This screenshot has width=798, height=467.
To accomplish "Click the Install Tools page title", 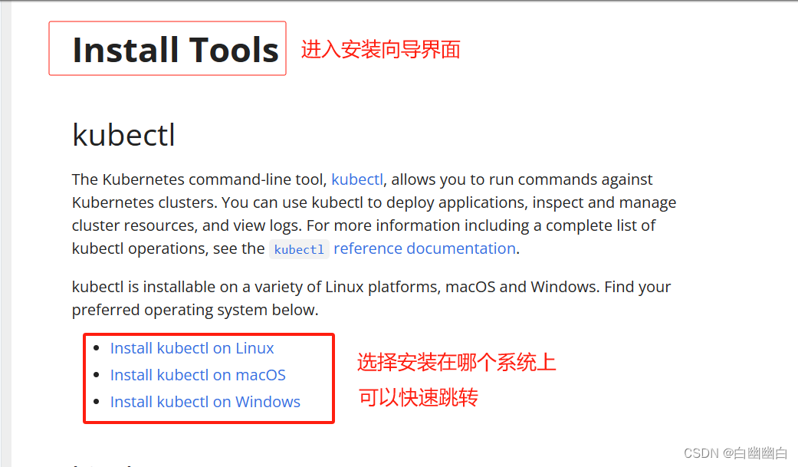I will (x=176, y=50).
